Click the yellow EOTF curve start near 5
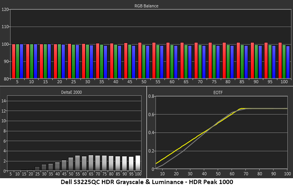The height and width of the screenshot is (186, 293). click(157, 163)
